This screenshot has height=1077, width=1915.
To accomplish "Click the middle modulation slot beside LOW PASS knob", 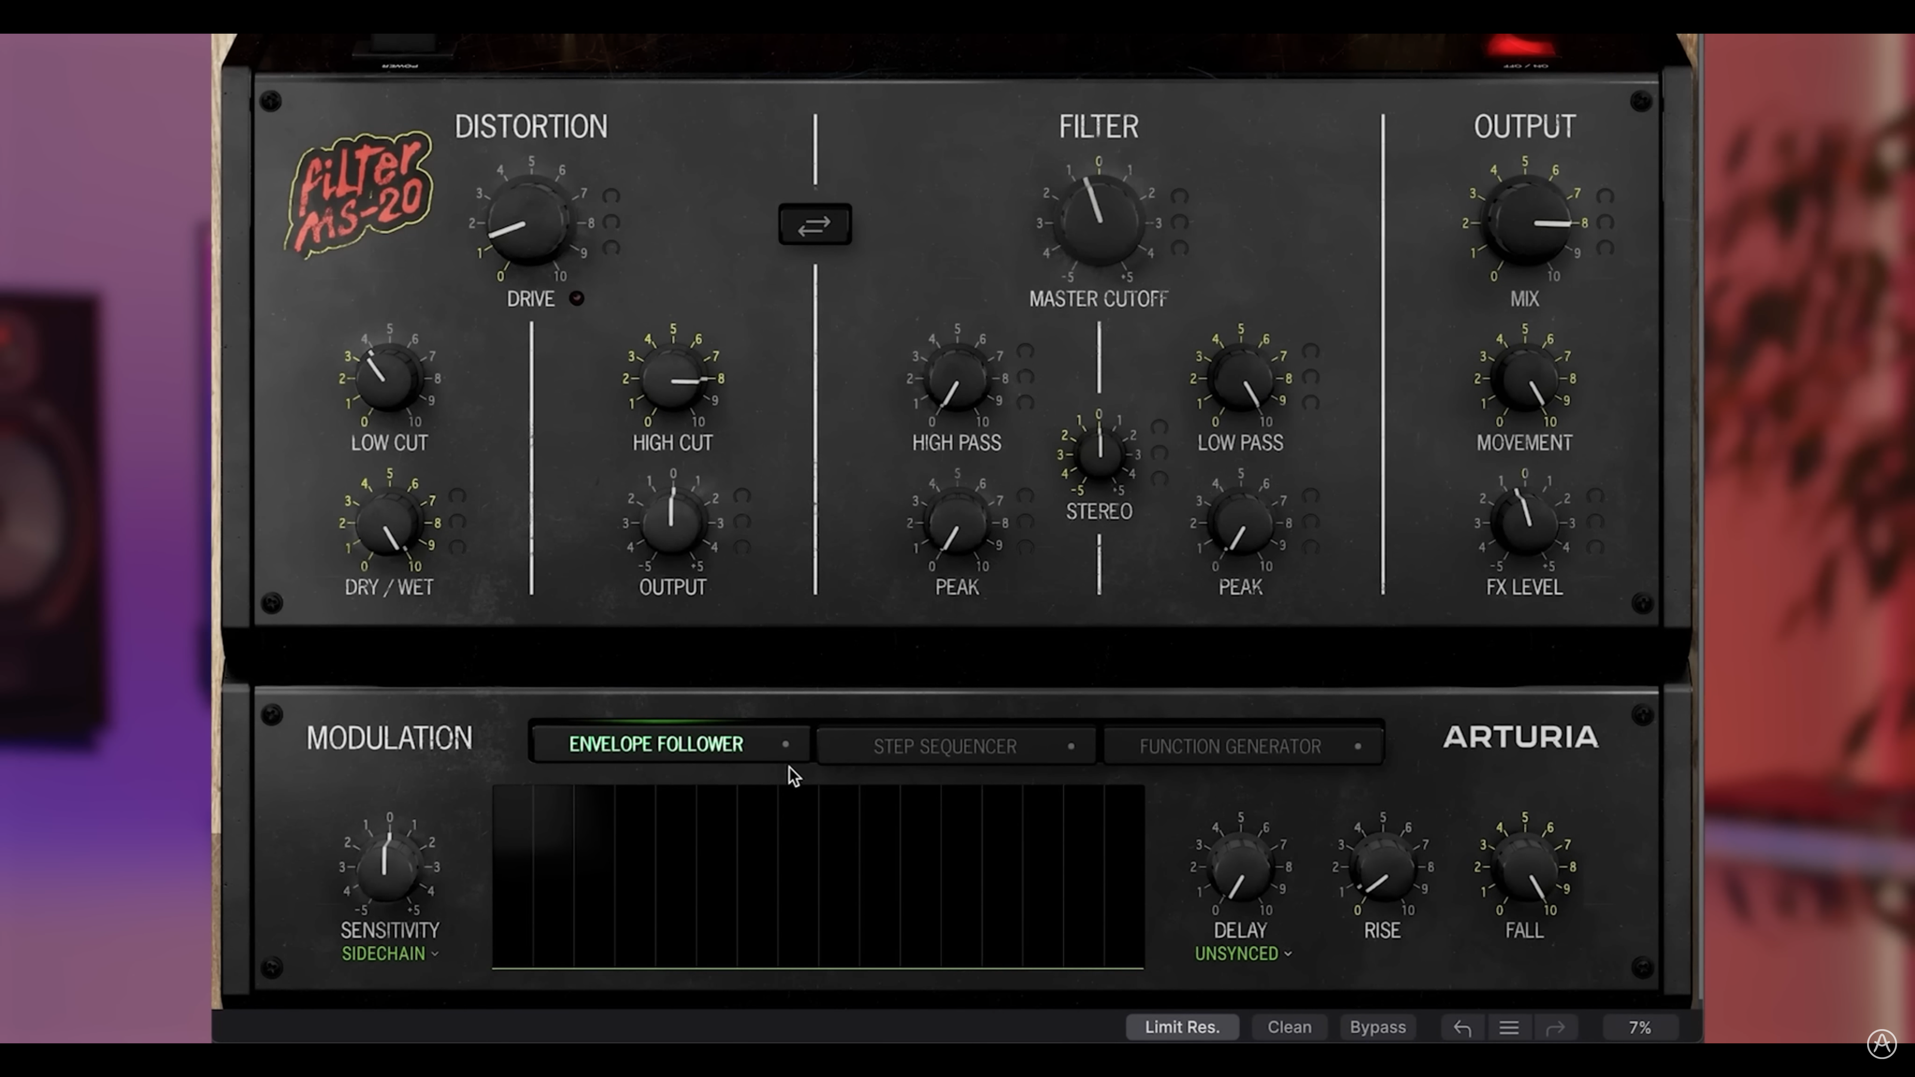I will (1311, 377).
